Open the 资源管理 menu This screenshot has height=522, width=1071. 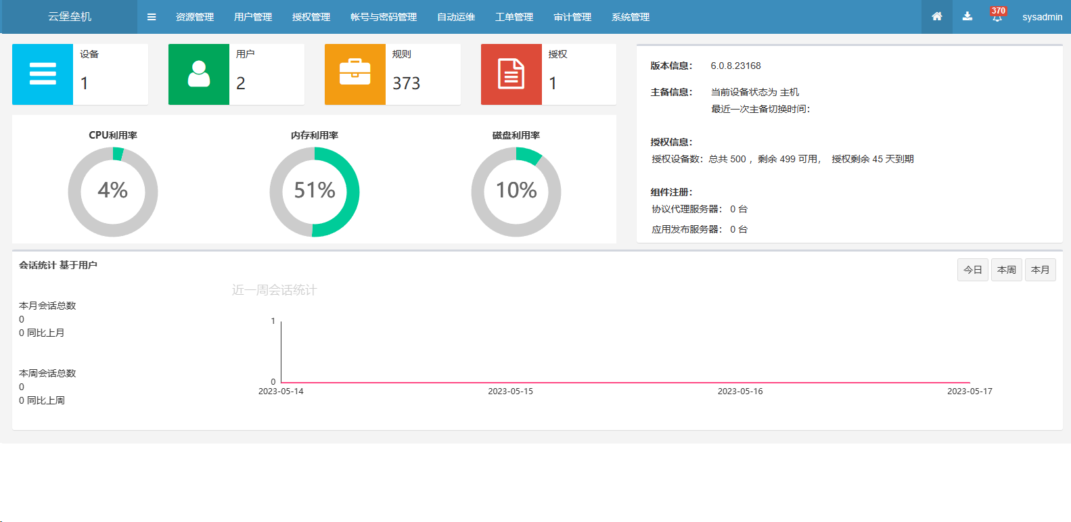[x=195, y=17]
